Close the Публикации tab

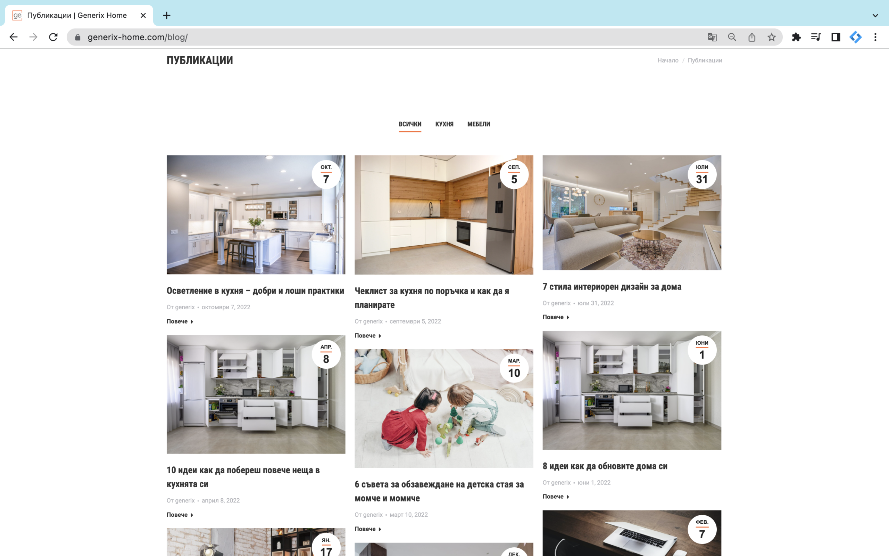143,15
